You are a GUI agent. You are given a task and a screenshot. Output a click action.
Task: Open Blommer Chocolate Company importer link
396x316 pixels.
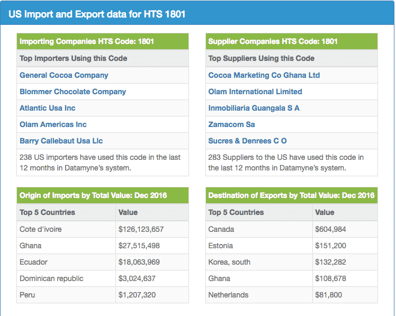(73, 92)
